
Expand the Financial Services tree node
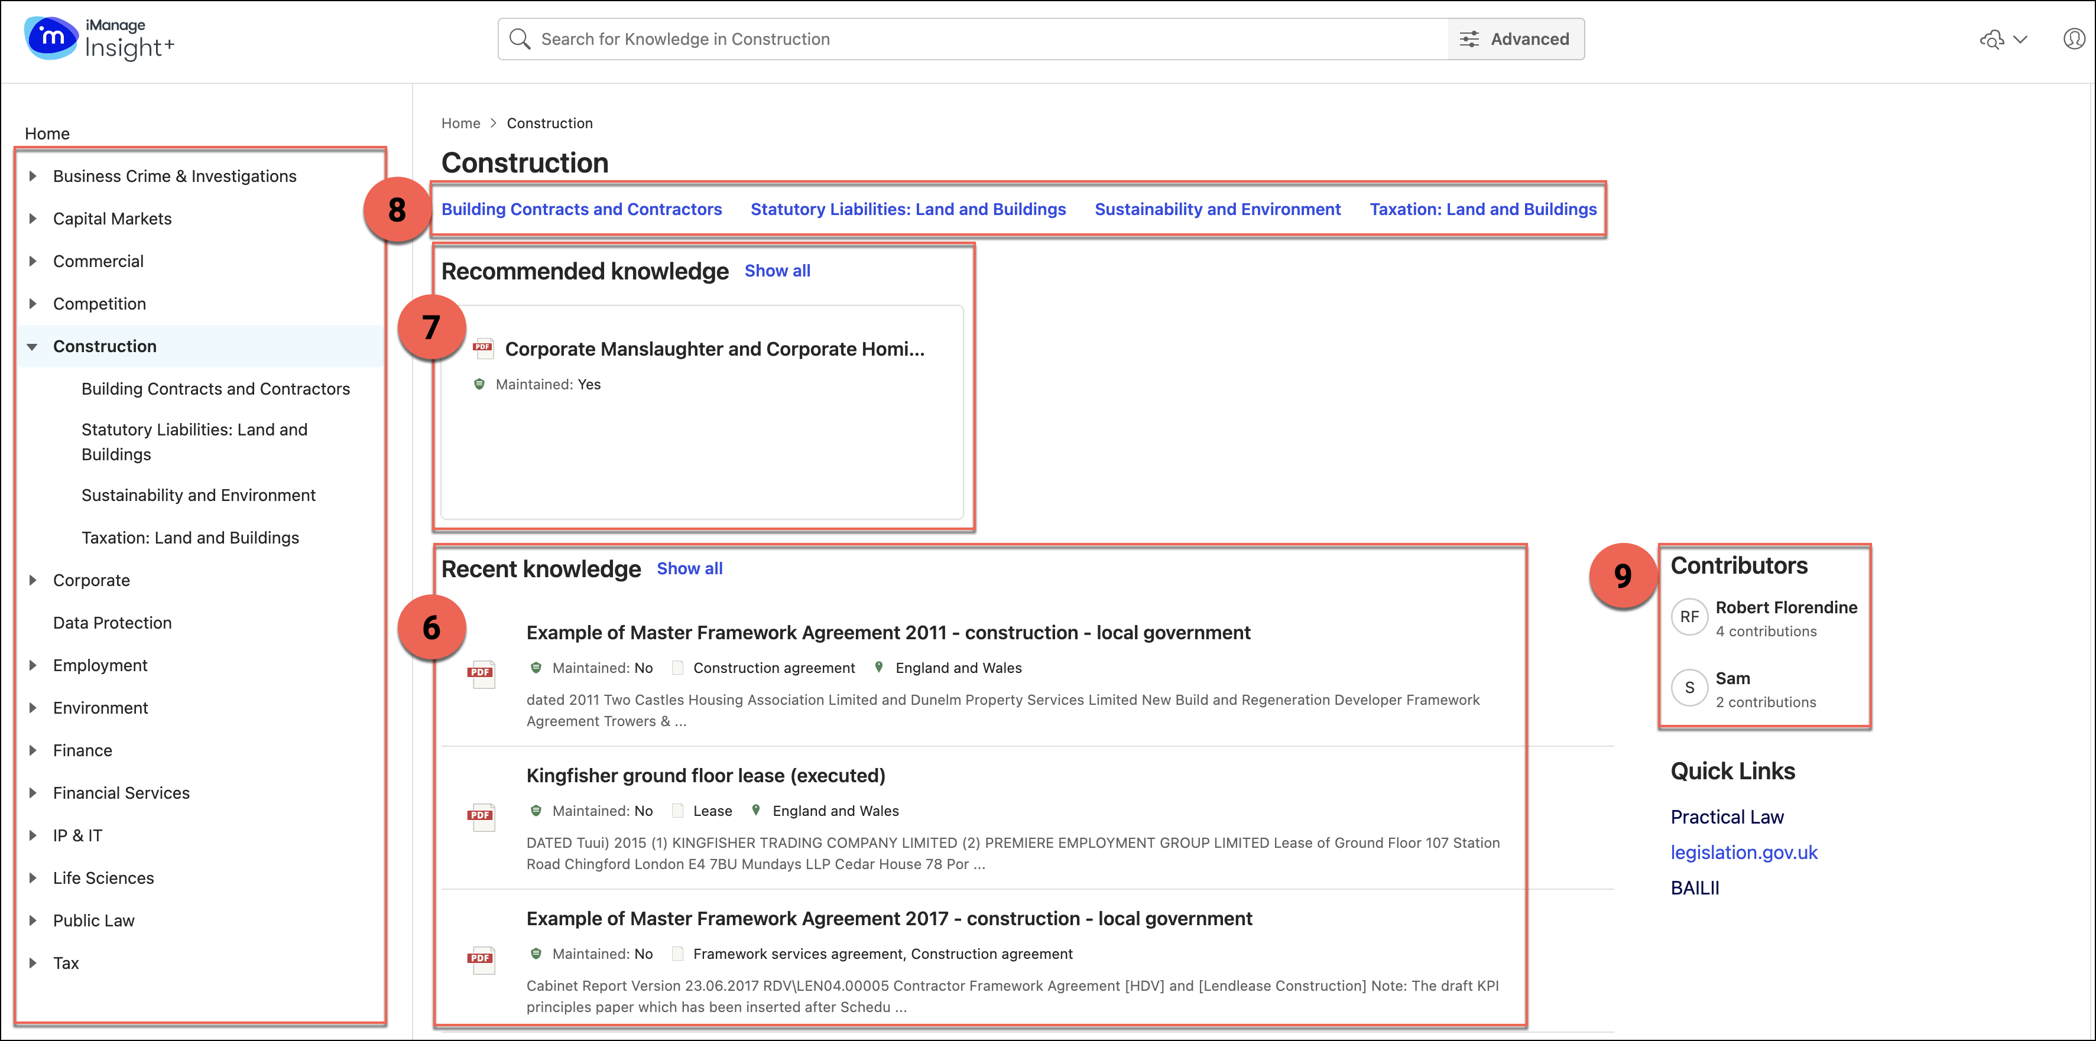(33, 793)
